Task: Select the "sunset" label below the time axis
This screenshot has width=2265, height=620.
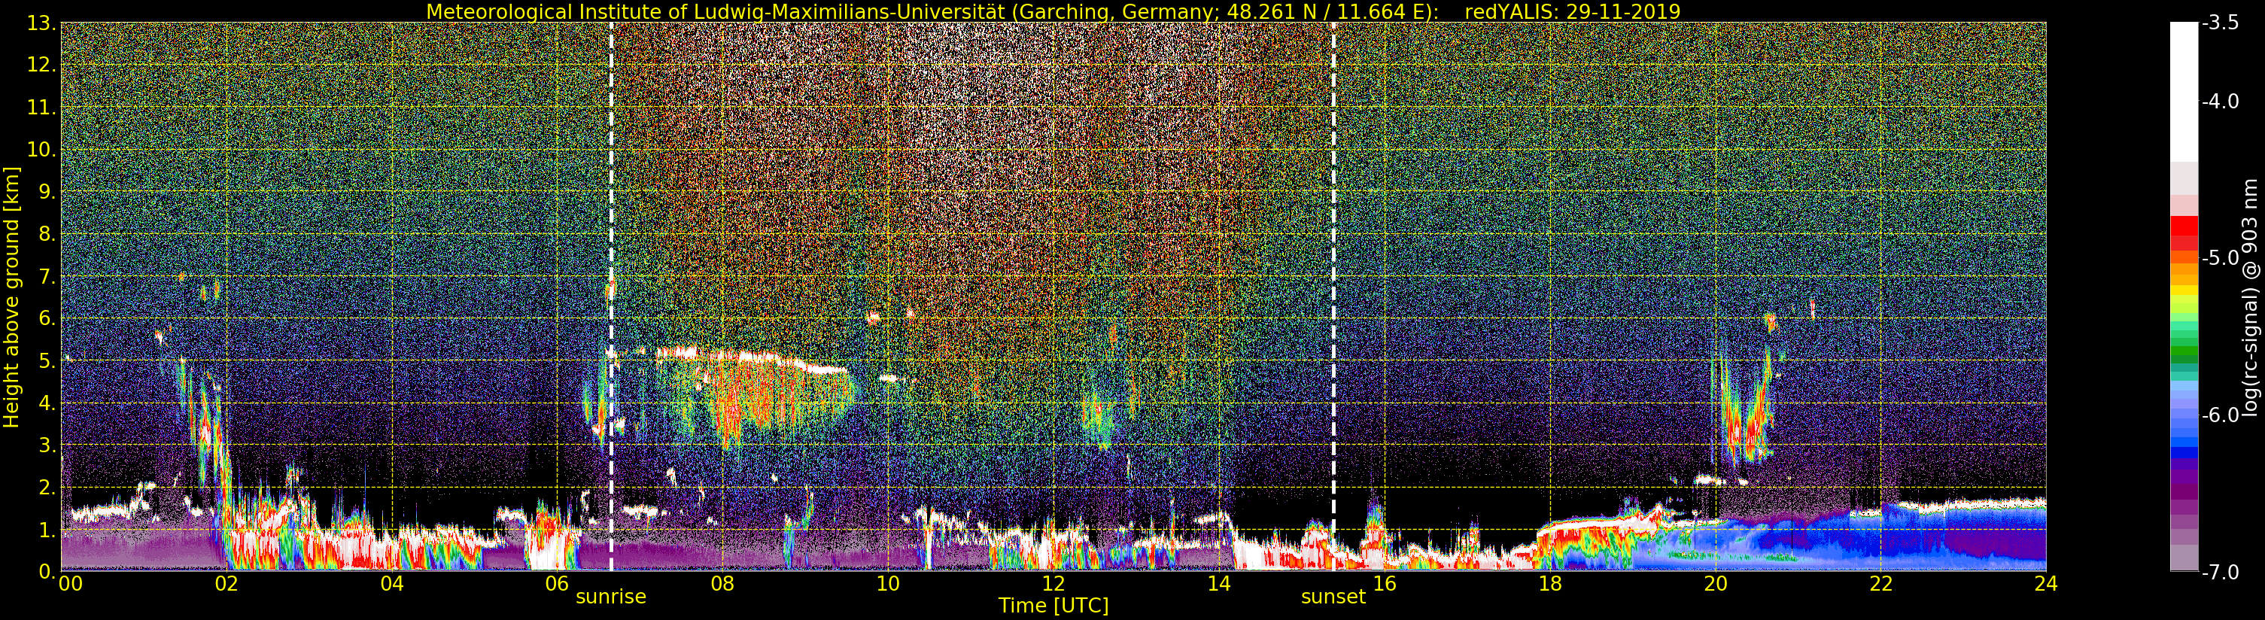Action: pyautogui.click(x=1334, y=597)
